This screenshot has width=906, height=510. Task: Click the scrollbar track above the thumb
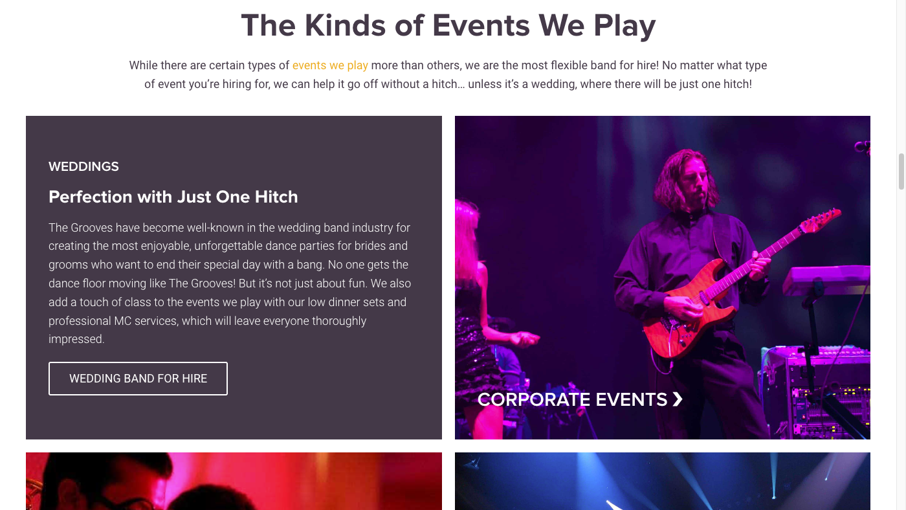901,78
